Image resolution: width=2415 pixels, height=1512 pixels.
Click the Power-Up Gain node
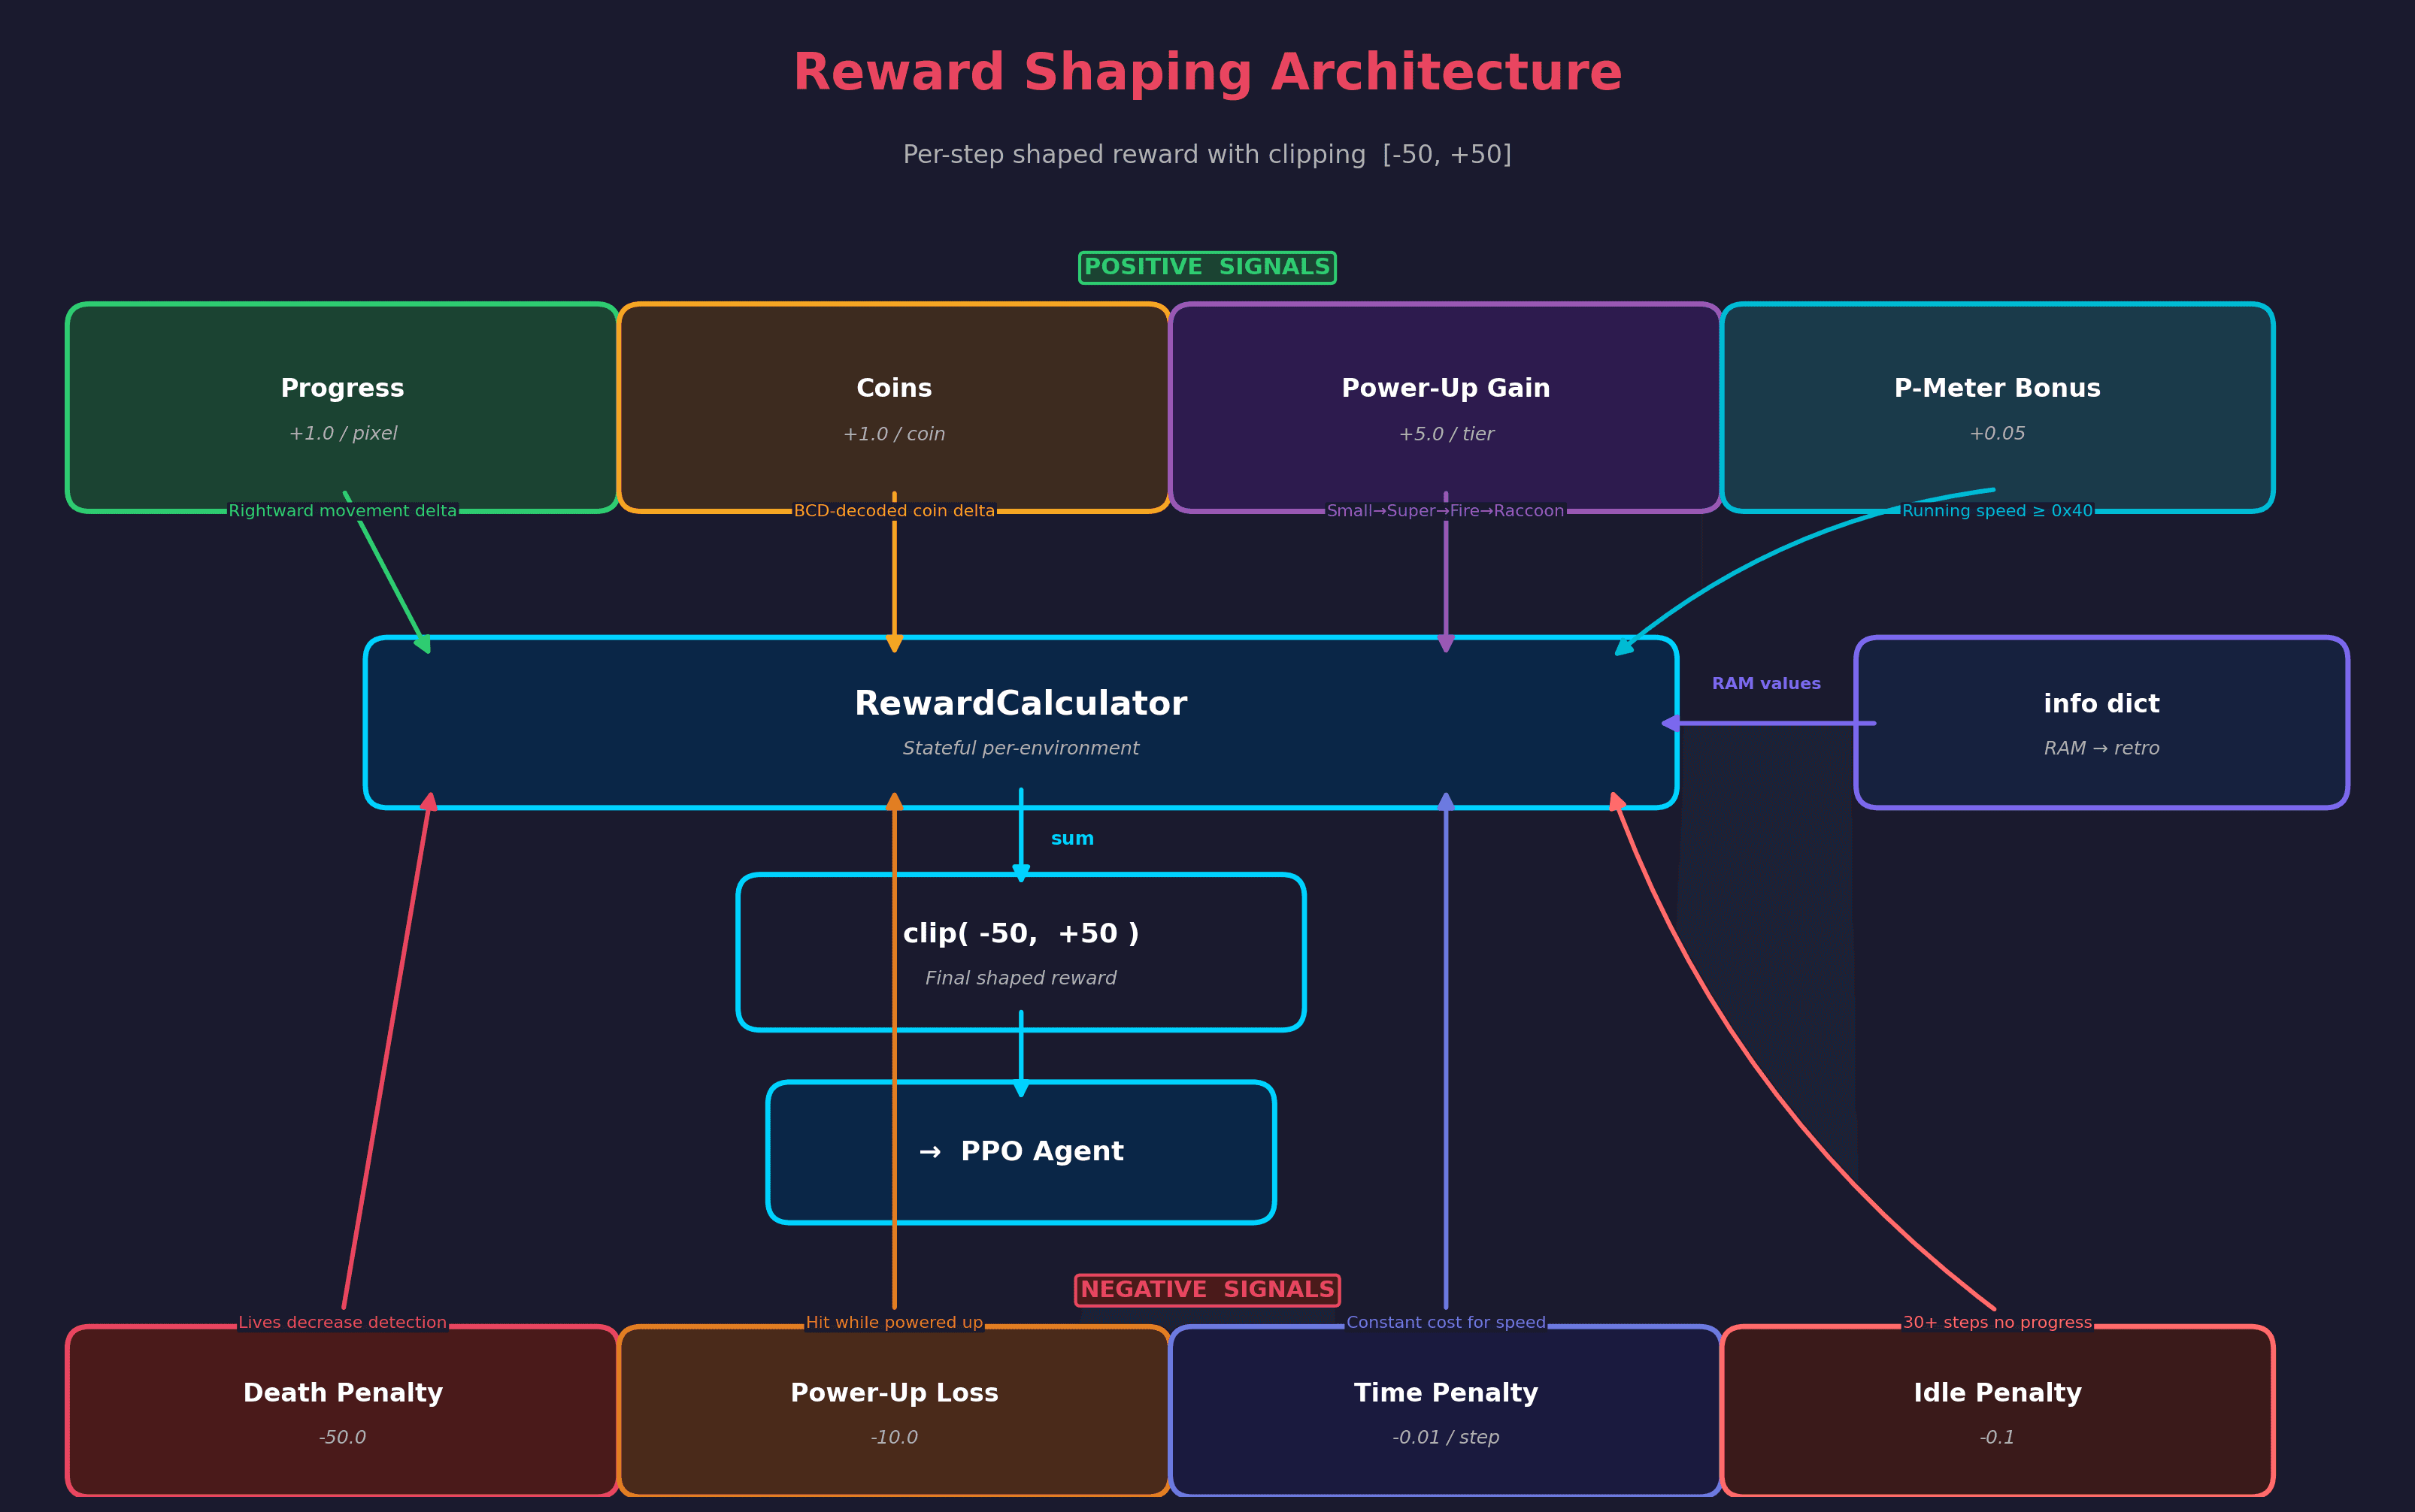point(1444,407)
